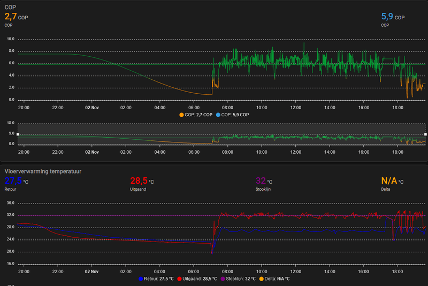Click the orange 2,7 COP header value
The image size is (428, 286).
click(x=16, y=17)
